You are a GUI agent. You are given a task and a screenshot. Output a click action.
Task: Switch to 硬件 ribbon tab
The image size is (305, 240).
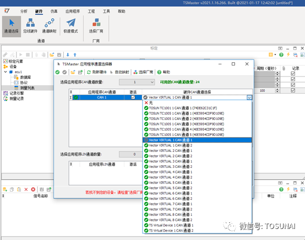[x=39, y=11]
